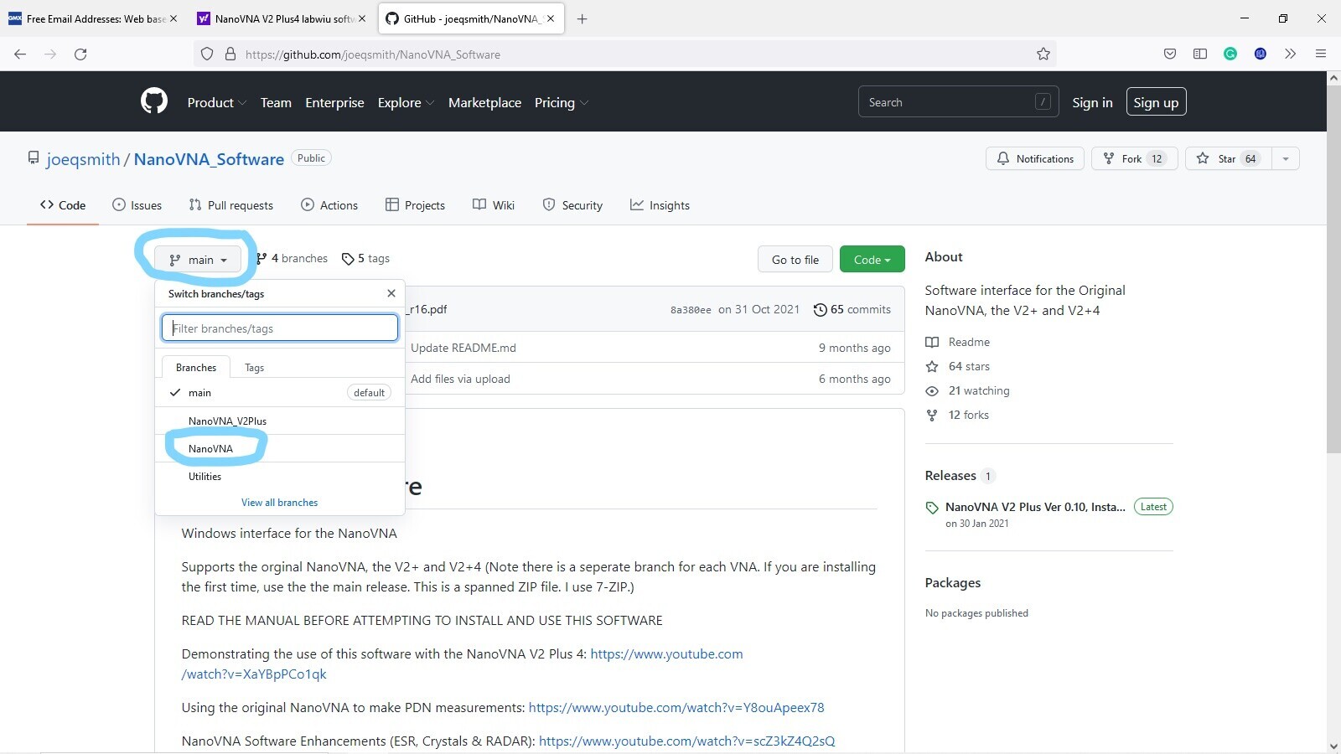The image size is (1341, 754).
Task: Select the Code tab
Action: click(x=63, y=204)
